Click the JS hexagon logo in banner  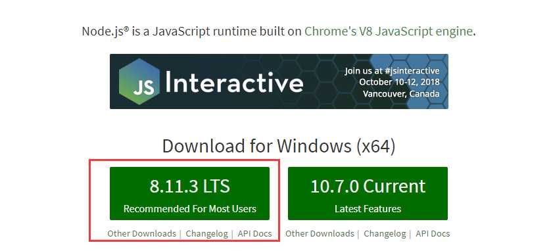point(139,81)
